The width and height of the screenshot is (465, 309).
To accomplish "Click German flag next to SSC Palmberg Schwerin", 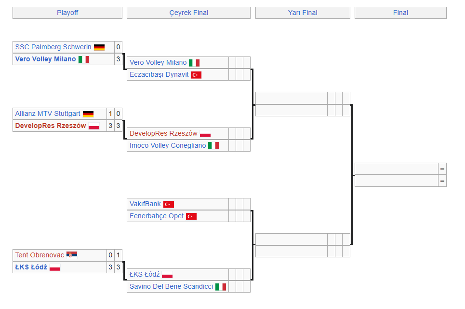I will point(99,47).
